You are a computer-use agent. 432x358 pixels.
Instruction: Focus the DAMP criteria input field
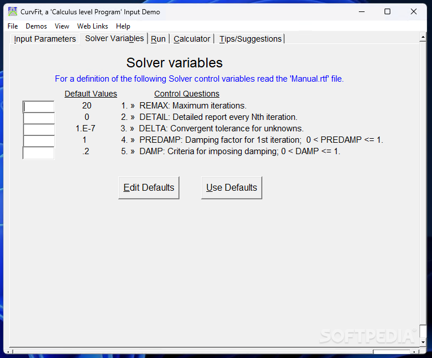click(x=39, y=153)
